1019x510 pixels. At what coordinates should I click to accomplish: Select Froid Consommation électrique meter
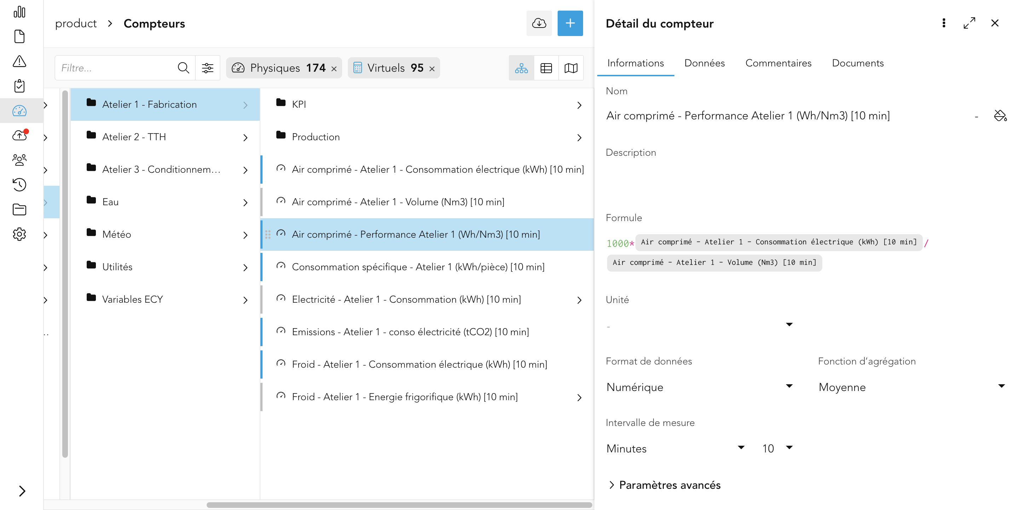(427, 364)
